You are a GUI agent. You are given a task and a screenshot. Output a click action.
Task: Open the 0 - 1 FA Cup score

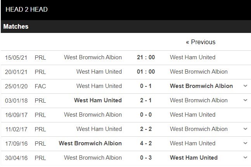pyautogui.click(x=146, y=86)
